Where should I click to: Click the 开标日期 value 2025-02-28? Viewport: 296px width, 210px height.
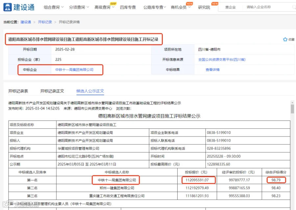(x=65, y=49)
